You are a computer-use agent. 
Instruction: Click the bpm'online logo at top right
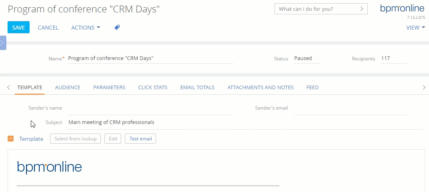click(x=402, y=8)
